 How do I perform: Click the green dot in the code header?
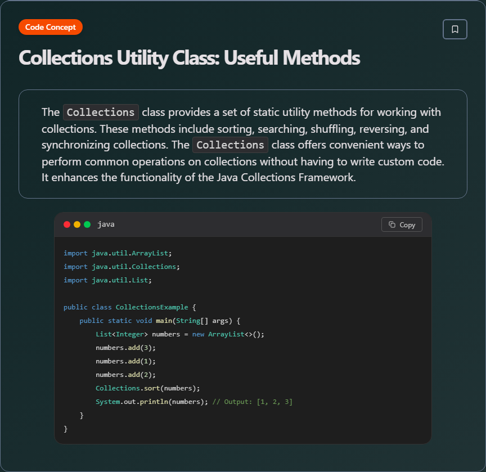point(87,224)
